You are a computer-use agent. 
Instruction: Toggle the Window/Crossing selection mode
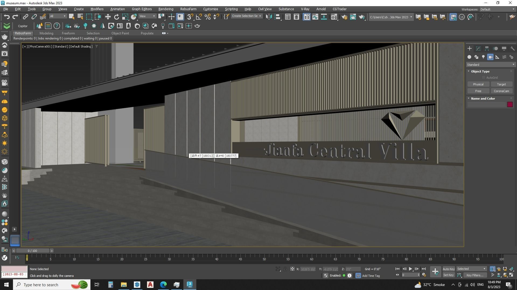coord(97,17)
